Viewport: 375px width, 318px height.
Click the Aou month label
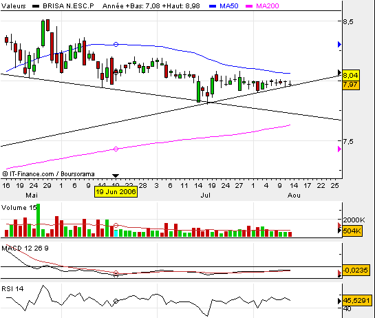point(294,195)
